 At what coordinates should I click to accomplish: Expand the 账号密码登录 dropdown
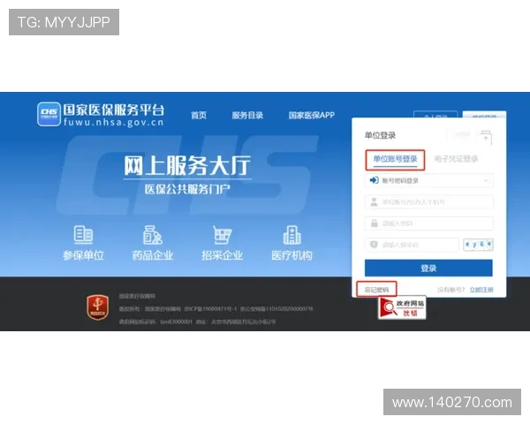tap(428, 180)
